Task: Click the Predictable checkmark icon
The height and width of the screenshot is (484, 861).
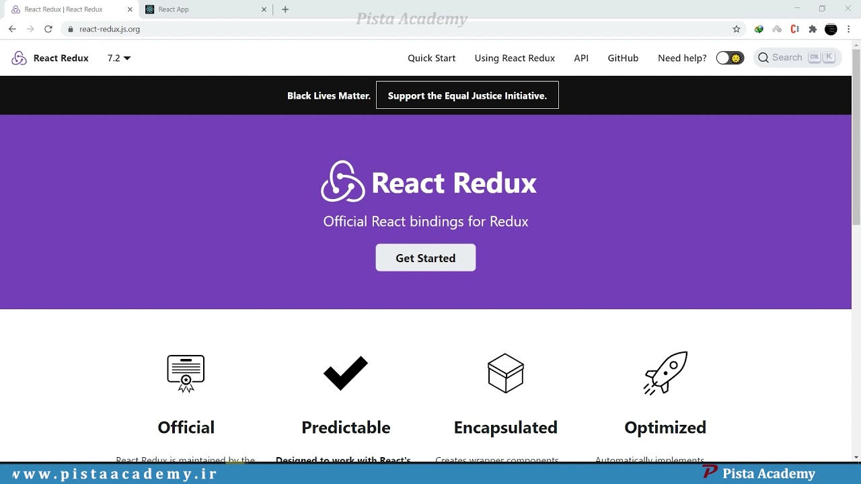Action: tap(346, 373)
